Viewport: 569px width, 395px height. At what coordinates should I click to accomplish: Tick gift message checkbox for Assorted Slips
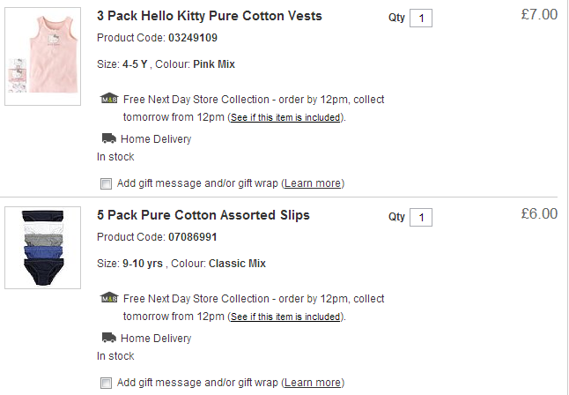(106, 383)
